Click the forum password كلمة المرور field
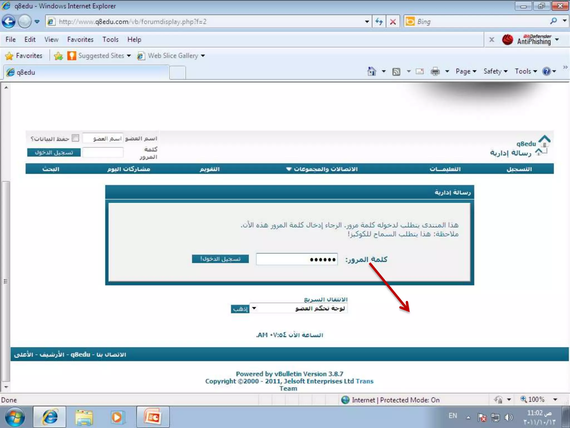This screenshot has height=428, width=570. coord(297,259)
